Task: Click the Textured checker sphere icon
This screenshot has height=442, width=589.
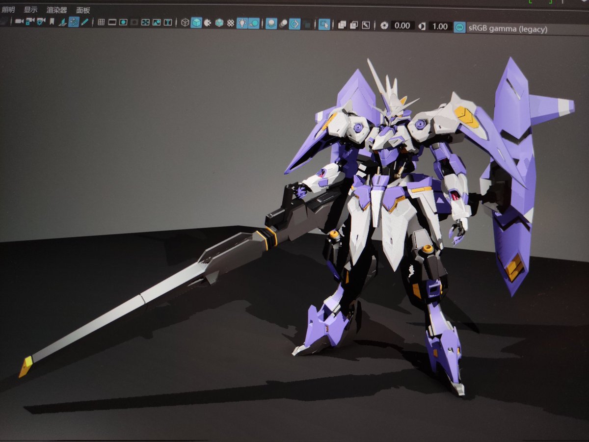Action: tap(231, 23)
